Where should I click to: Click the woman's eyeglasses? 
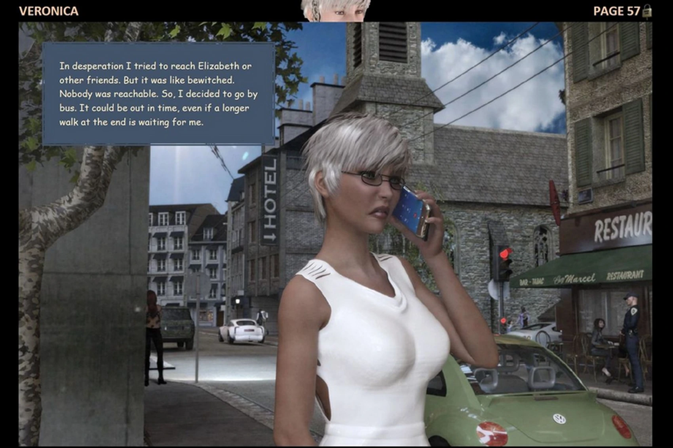click(375, 180)
